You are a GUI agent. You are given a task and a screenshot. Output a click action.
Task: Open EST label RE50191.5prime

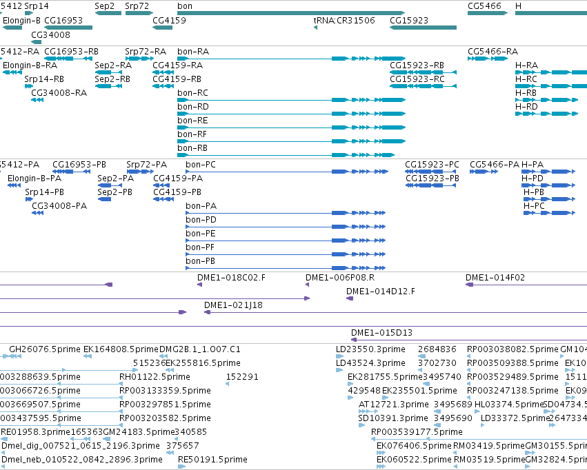212,459
